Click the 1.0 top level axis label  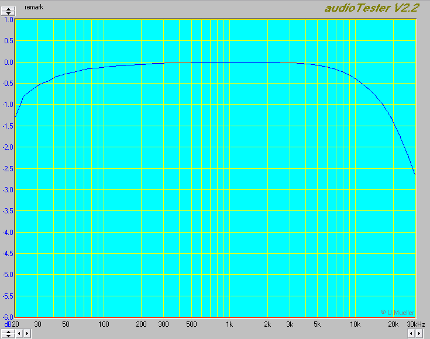(x=8, y=20)
